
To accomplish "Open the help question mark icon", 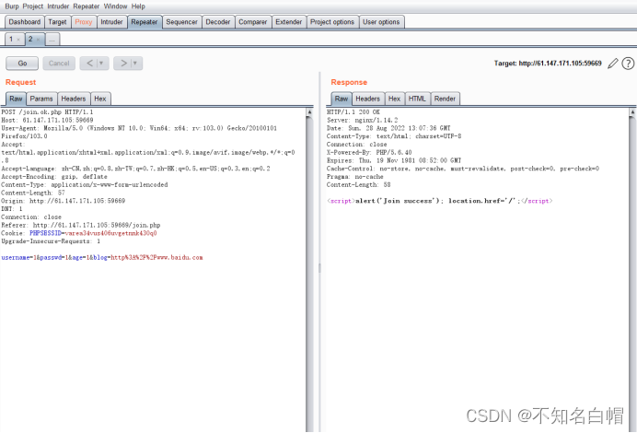I will pos(628,64).
